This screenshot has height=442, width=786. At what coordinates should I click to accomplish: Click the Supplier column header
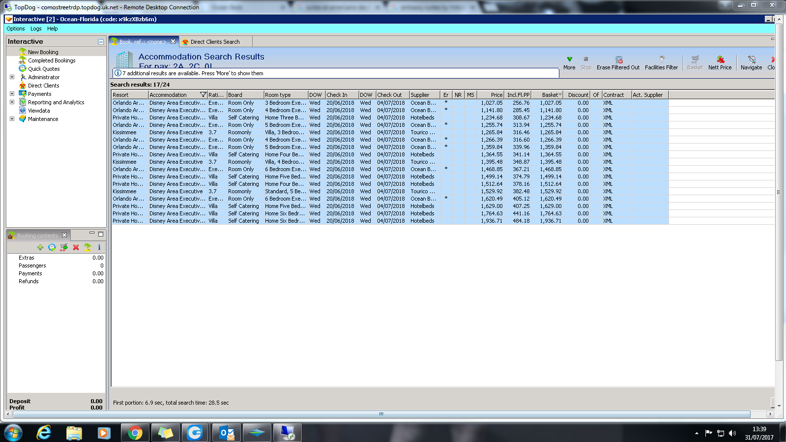click(x=424, y=95)
